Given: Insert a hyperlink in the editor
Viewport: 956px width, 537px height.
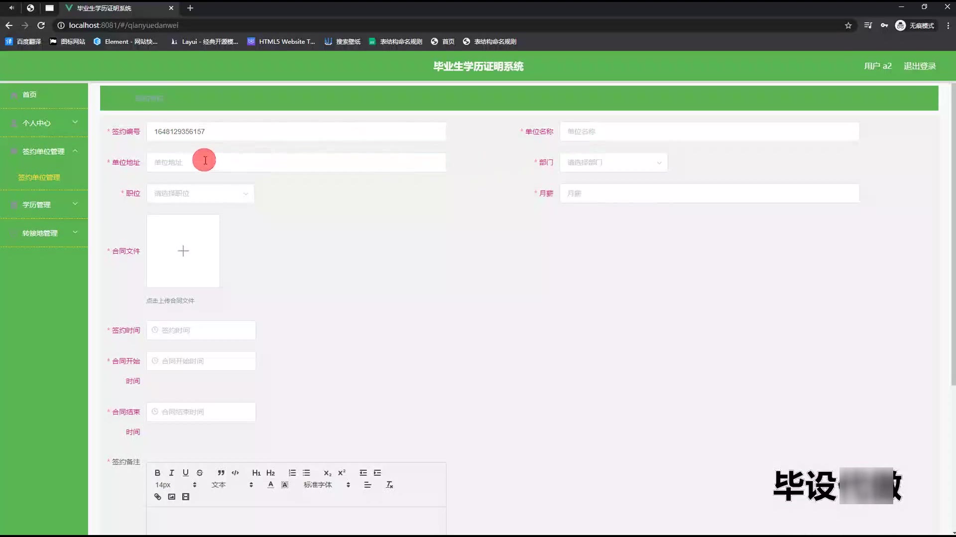Looking at the screenshot, I should pos(157,497).
